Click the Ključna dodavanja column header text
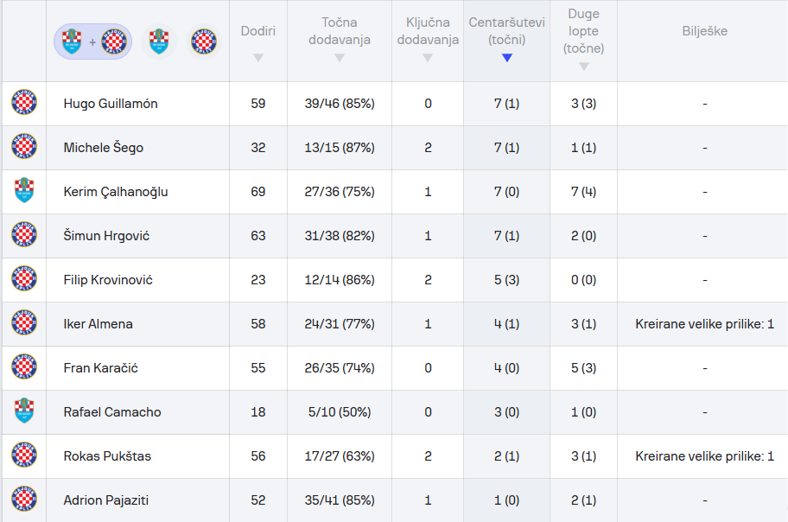The height and width of the screenshot is (522, 788). pos(428,31)
